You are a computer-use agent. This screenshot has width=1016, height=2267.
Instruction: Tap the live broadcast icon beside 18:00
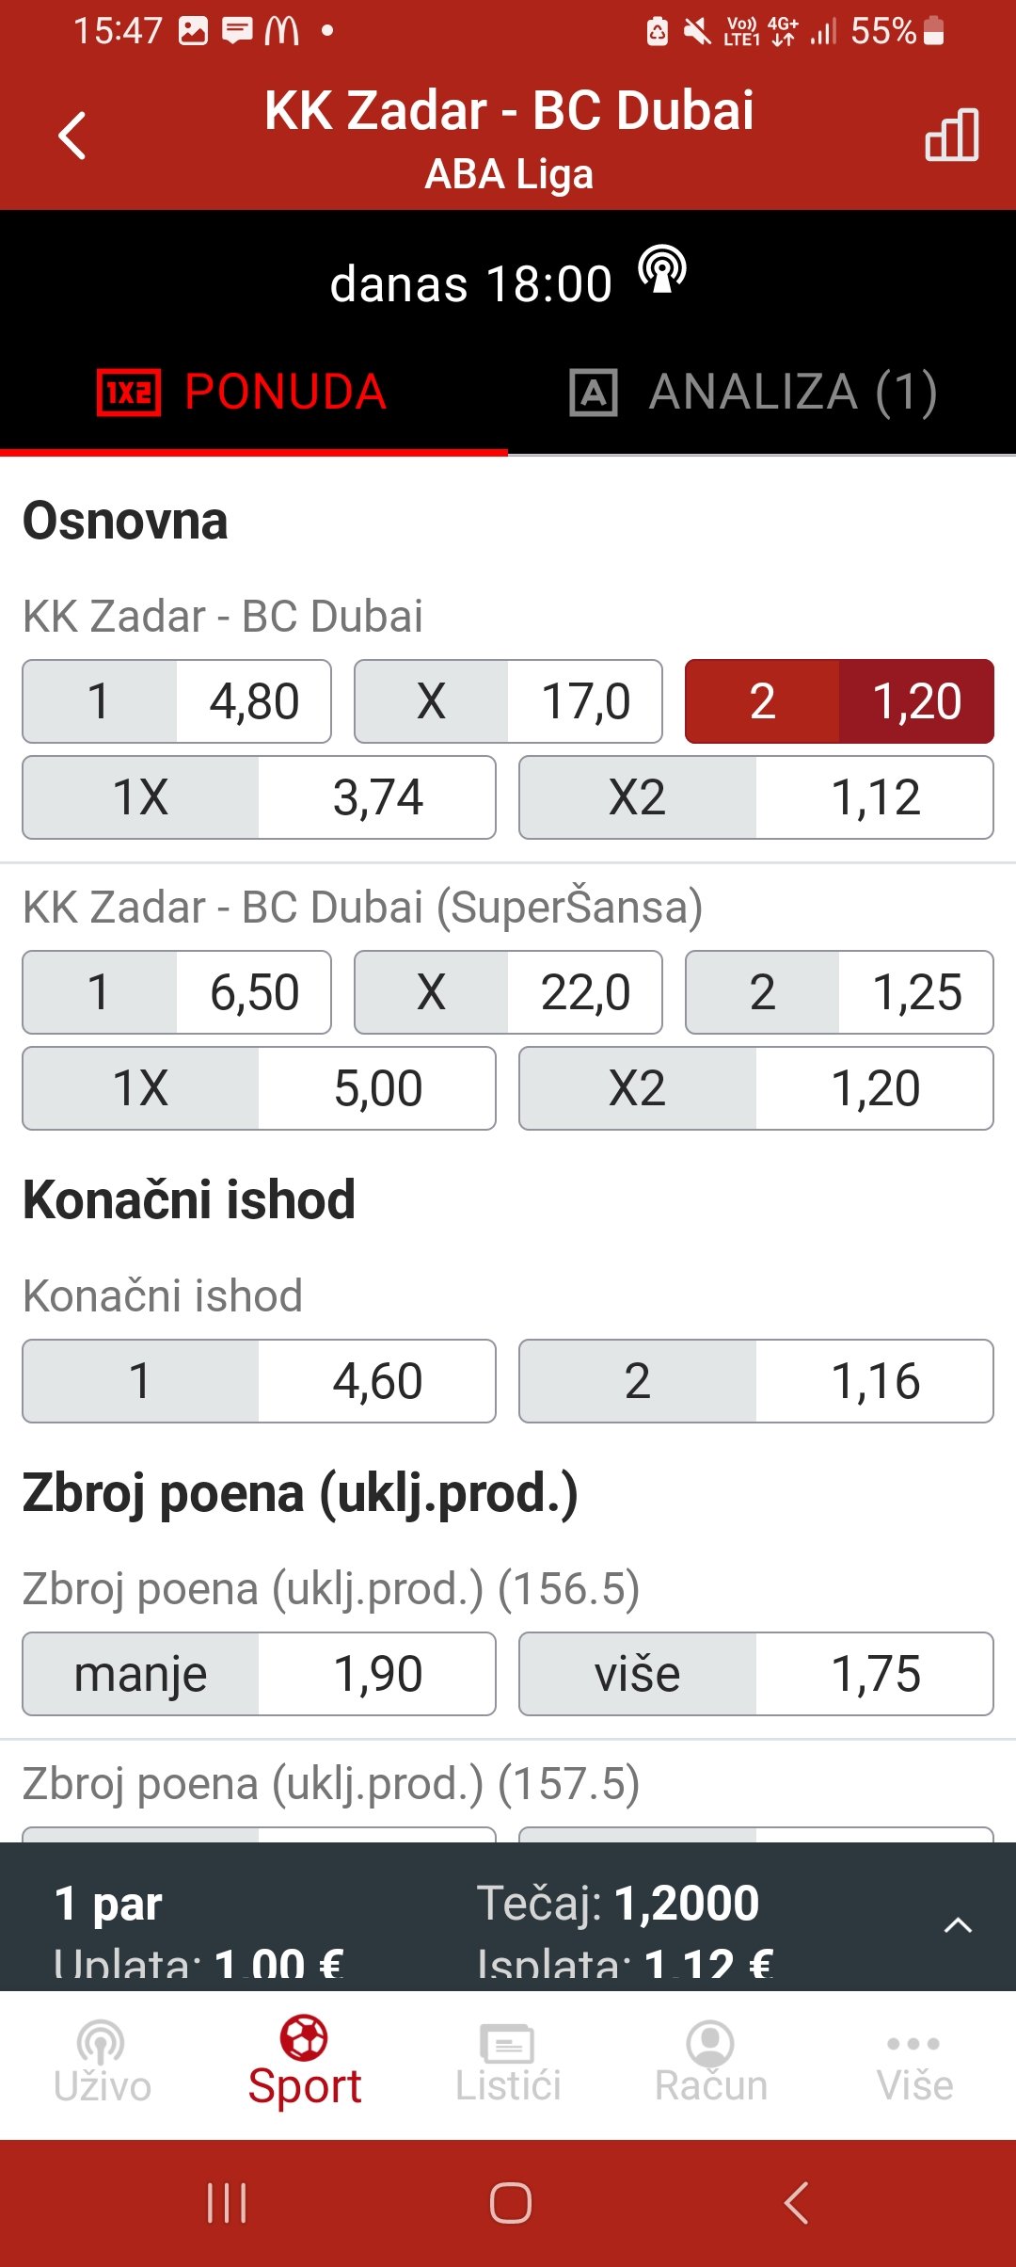point(662,270)
